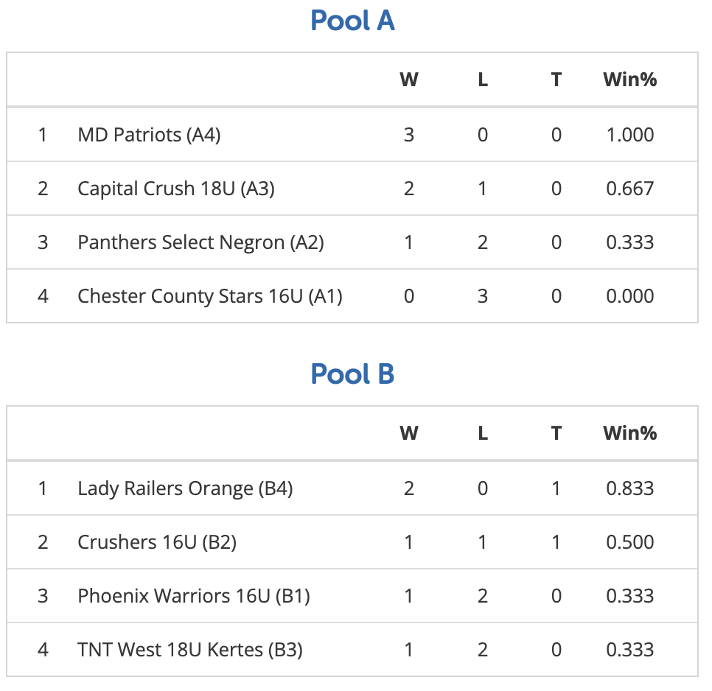Viewport: 712px width, 691px height.
Task: Select Phoenix Warriors 16U (B1)
Action: coord(193,596)
